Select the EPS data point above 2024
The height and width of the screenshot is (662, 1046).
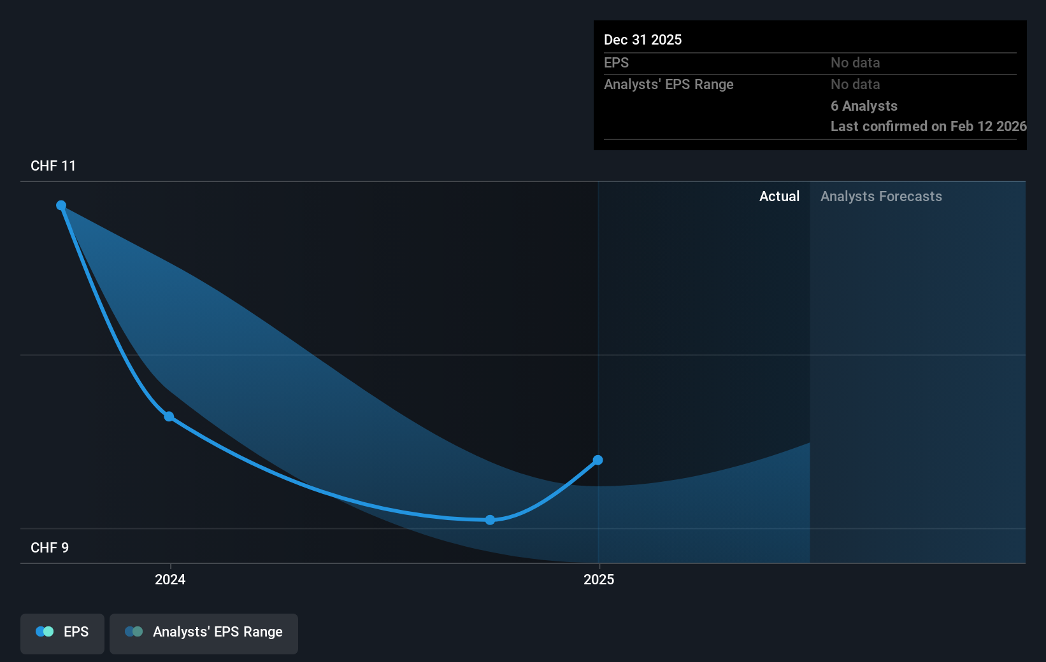coord(169,417)
